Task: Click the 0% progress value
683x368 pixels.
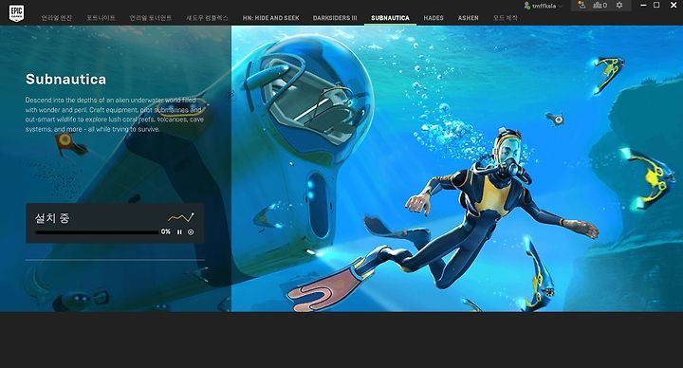Action: [x=165, y=231]
